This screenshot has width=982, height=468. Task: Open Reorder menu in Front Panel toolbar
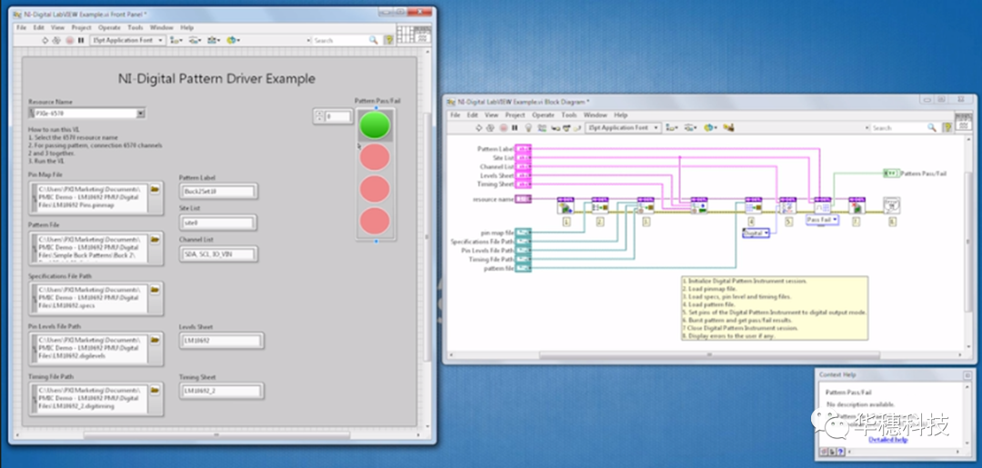click(233, 40)
